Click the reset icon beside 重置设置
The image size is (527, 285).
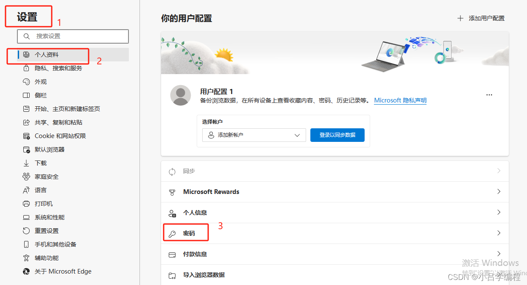(x=26, y=231)
